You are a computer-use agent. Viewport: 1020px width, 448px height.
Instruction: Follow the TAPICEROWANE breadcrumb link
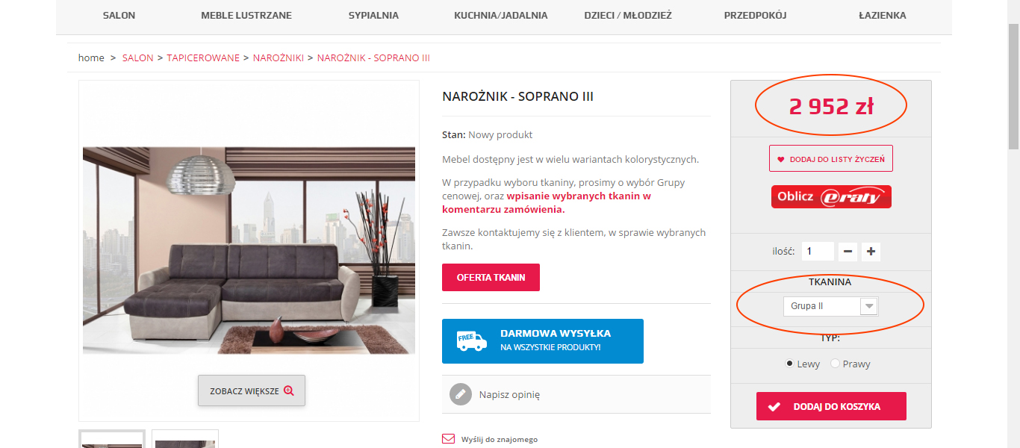pyautogui.click(x=203, y=57)
